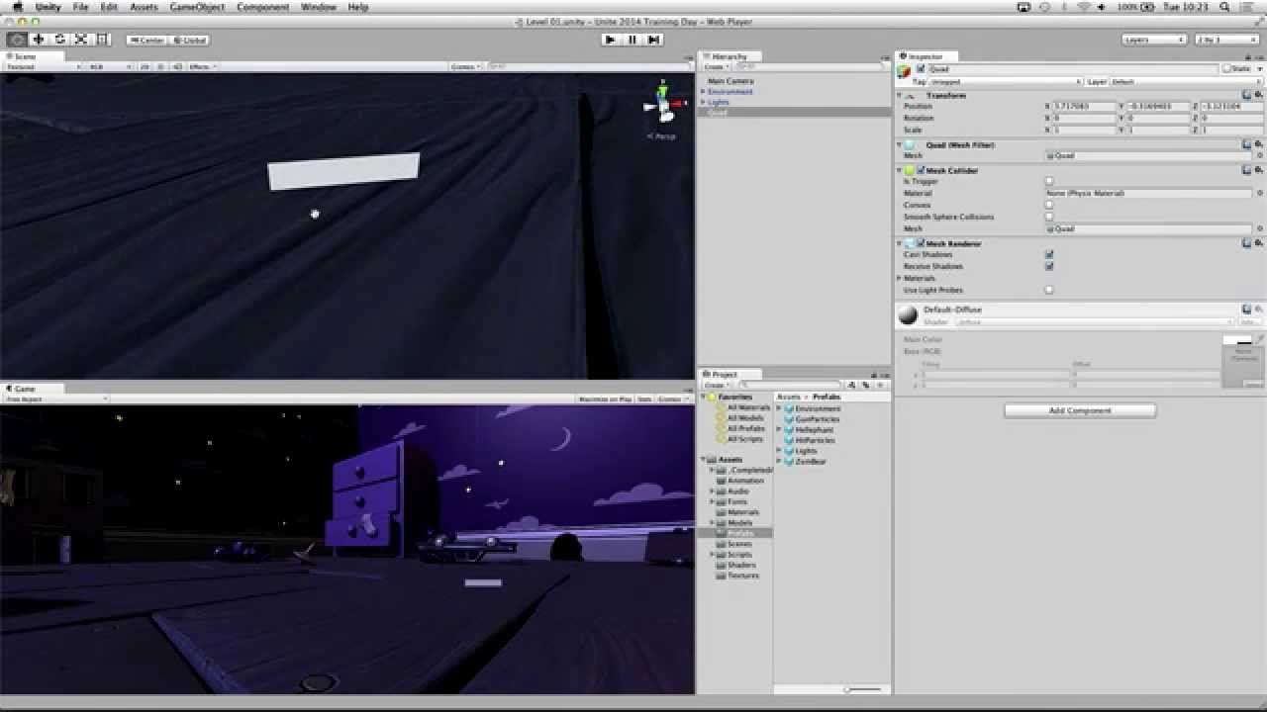The width and height of the screenshot is (1267, 712).
Task: Open the Scene Gizmos dropdown
Action: 464,66
